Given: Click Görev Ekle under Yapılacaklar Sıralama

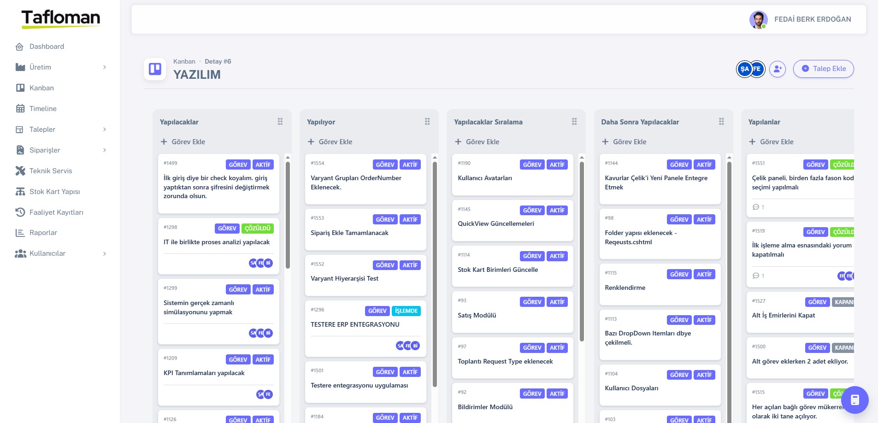Looking at the screenshot, I should [477, 142].
